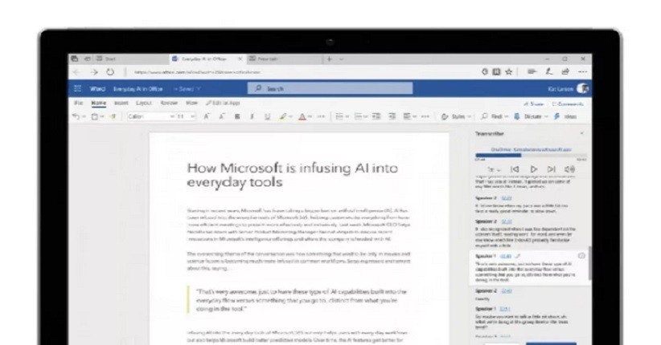Viewport: 661px width, 345px height.
Task: Click the browser back arrow
Action: click(76, 72)
